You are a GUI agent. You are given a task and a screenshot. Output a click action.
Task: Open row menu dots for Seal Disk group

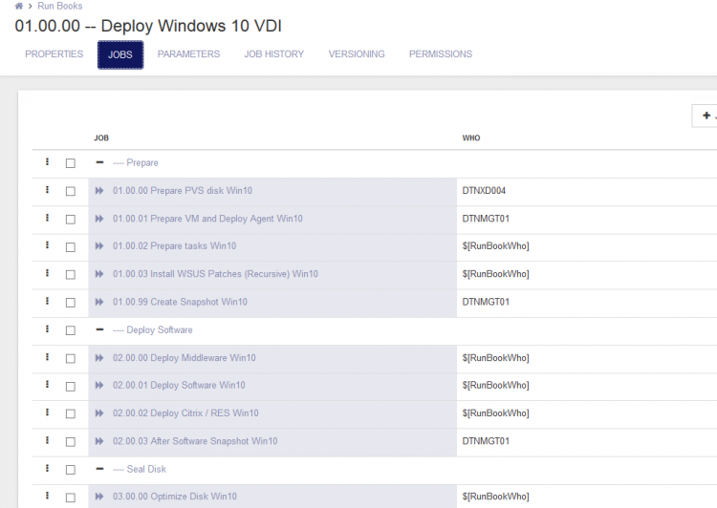[x=47, y=469]
